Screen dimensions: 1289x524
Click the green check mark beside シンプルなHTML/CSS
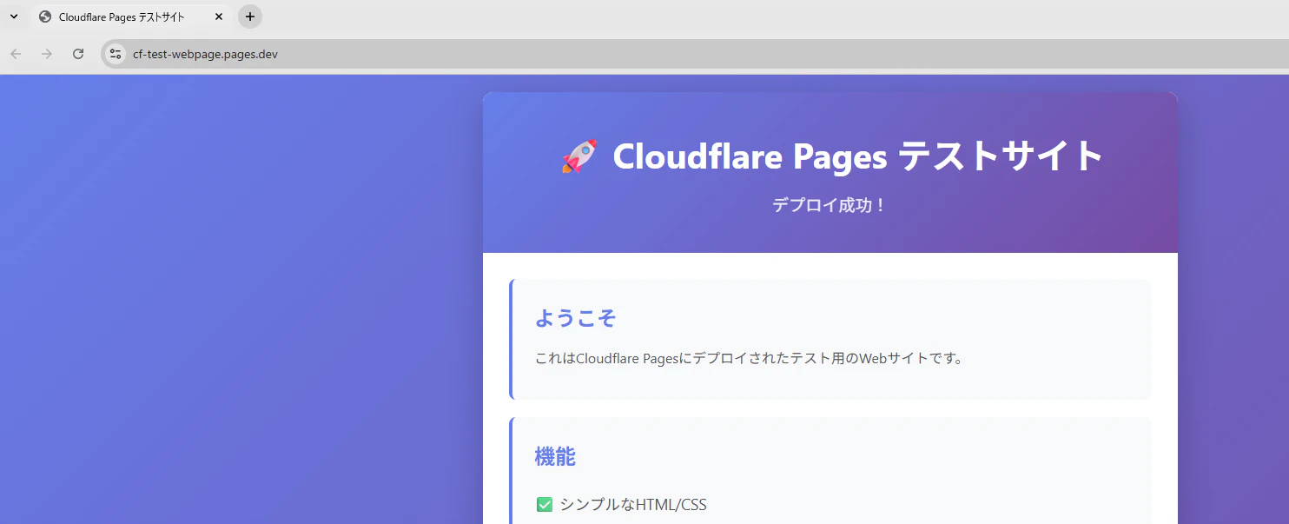pyautogui.click(x=545, y=504)
